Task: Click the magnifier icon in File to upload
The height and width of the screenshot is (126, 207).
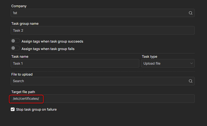Action: [x=190, y=81]
